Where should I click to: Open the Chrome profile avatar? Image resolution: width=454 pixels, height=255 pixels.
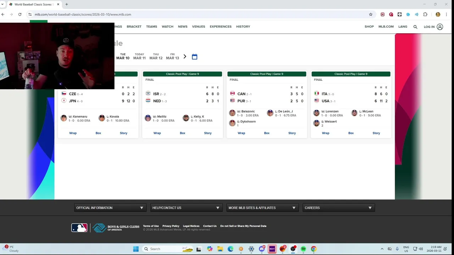pos(438,15)
